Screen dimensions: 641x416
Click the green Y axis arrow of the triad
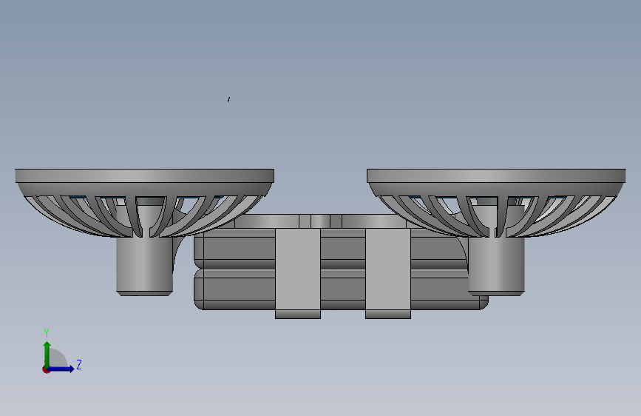pos(47,354)
